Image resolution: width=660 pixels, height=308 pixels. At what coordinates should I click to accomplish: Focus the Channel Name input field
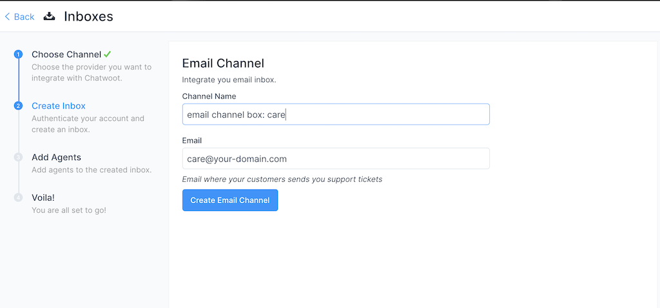336,114
